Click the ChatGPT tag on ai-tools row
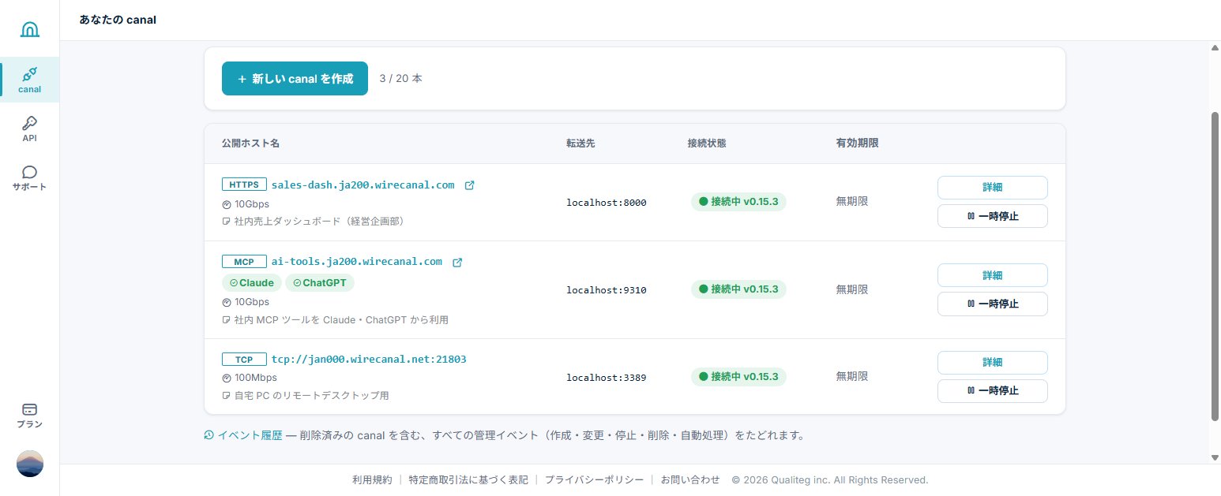 click(320, 282)
